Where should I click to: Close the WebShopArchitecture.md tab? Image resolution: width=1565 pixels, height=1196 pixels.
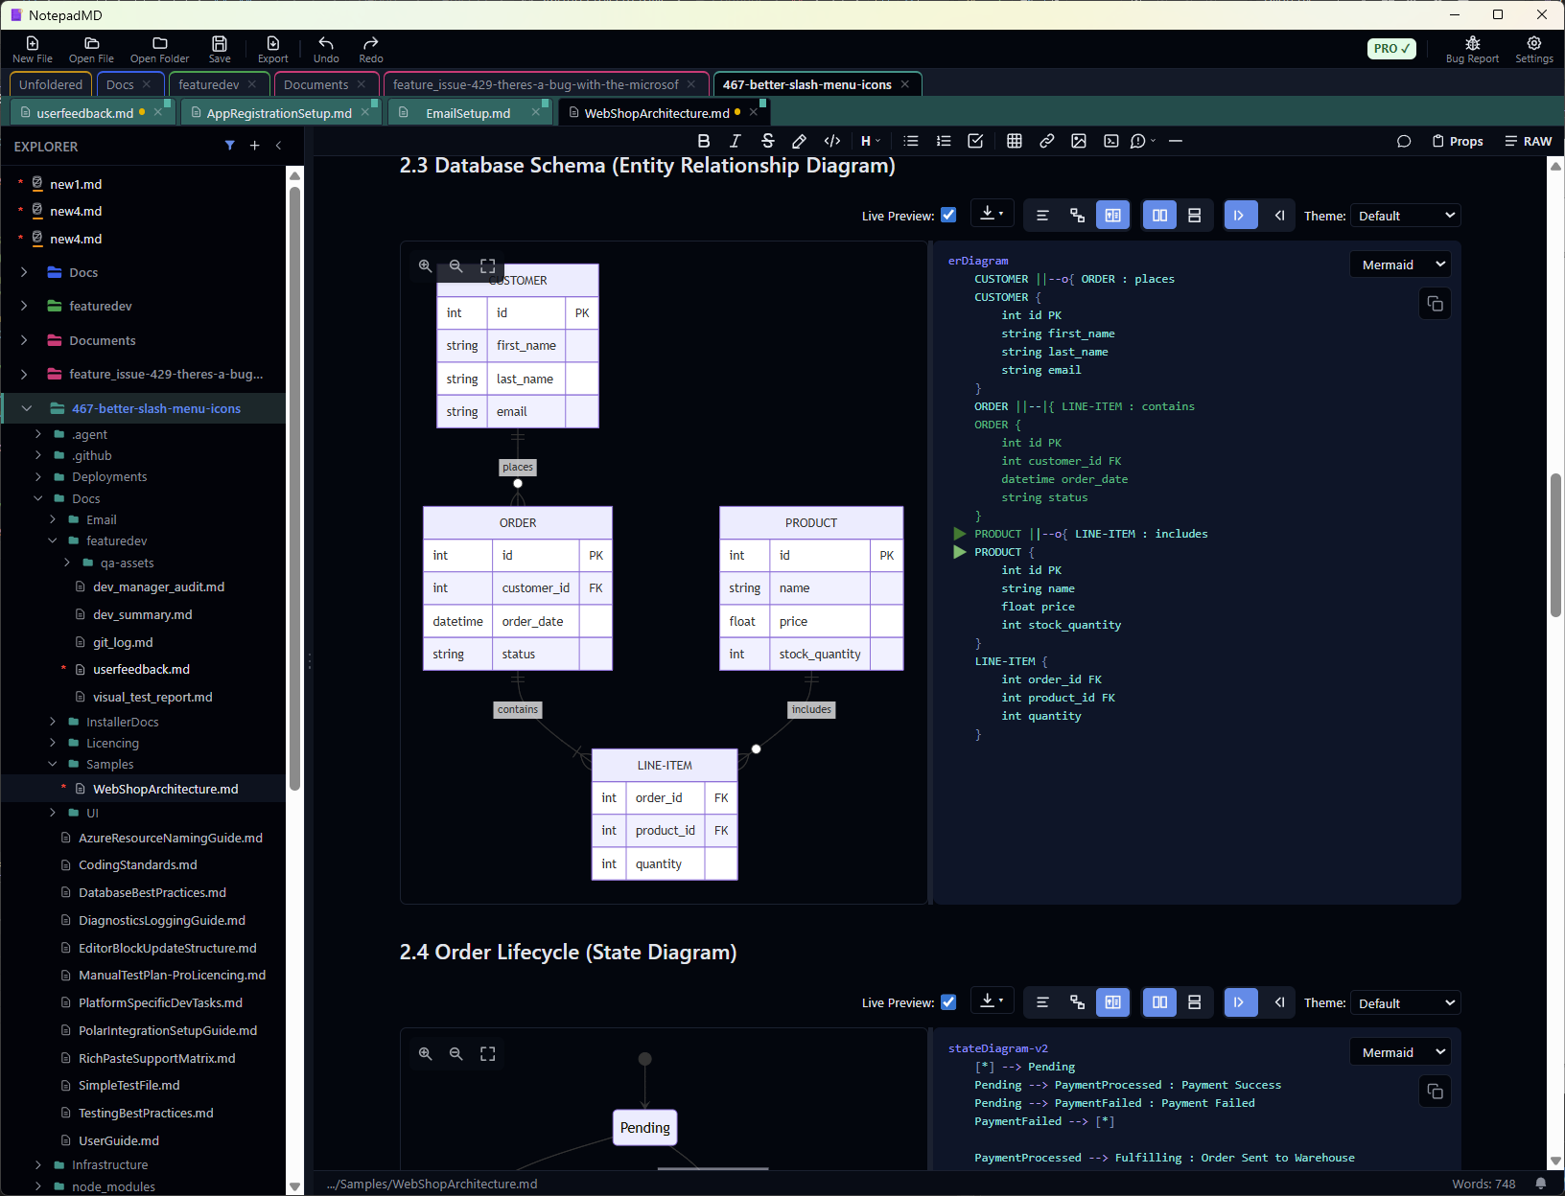[754, 112]
